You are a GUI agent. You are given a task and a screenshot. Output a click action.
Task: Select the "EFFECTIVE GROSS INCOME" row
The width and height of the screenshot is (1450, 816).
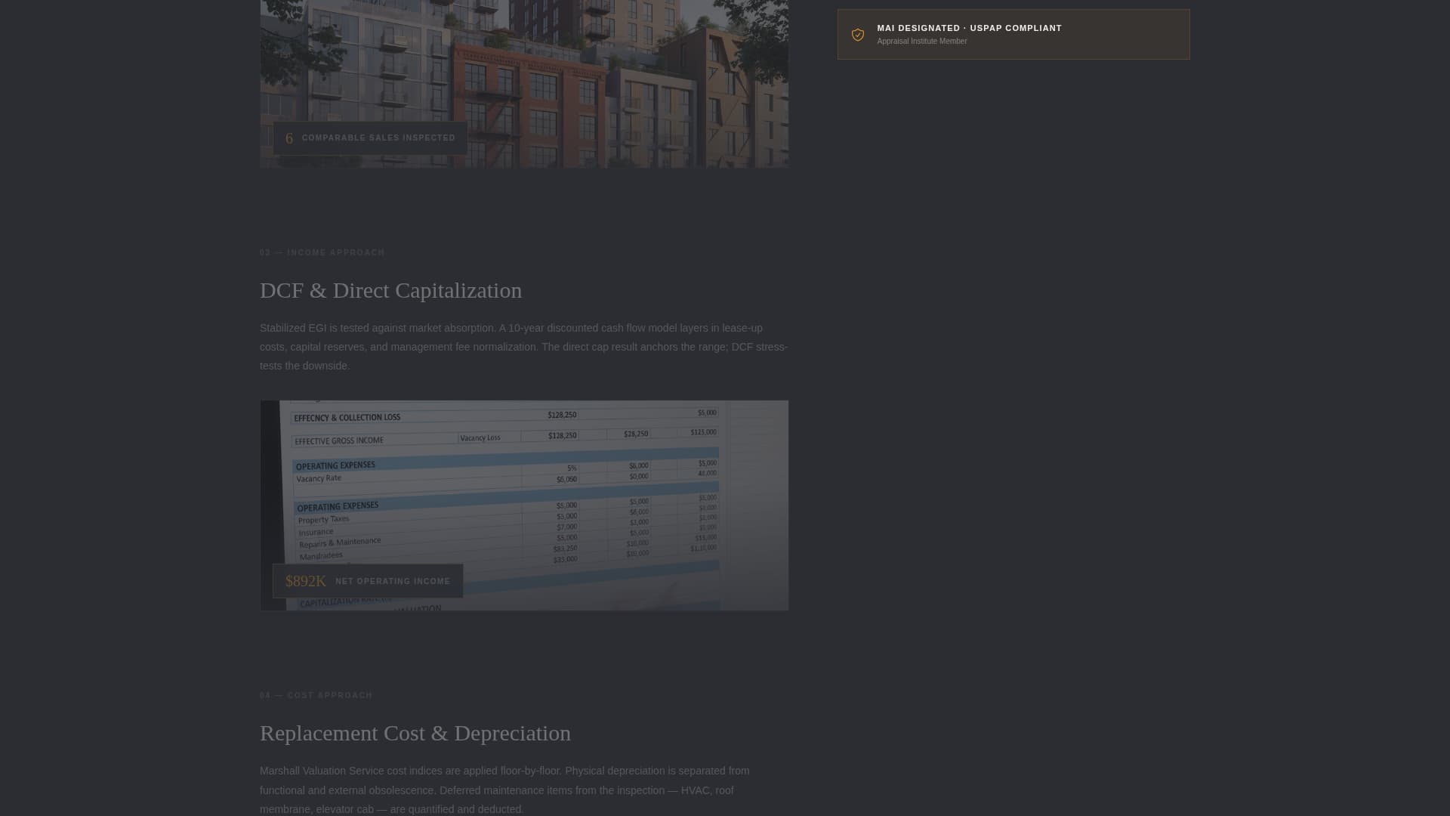coord(340,440)
